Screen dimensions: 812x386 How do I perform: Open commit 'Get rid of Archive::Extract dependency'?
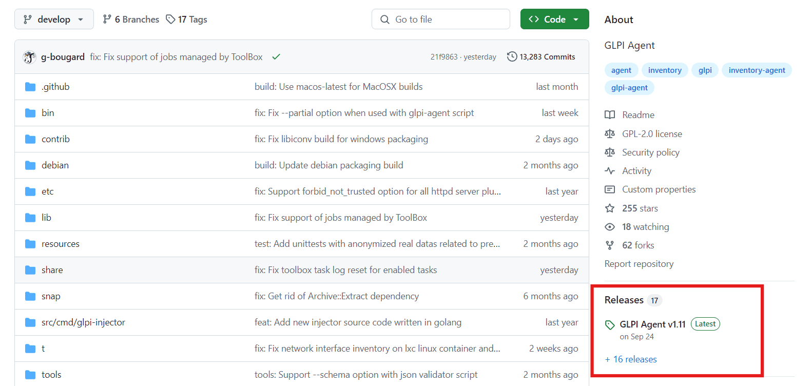click(337, 296)
